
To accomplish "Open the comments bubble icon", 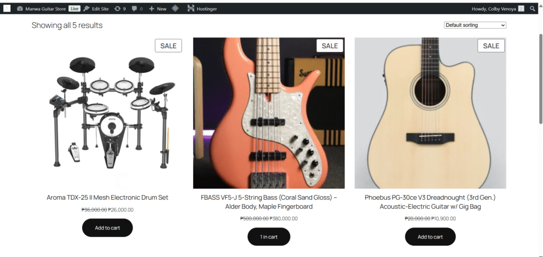I will click(134, 8).
